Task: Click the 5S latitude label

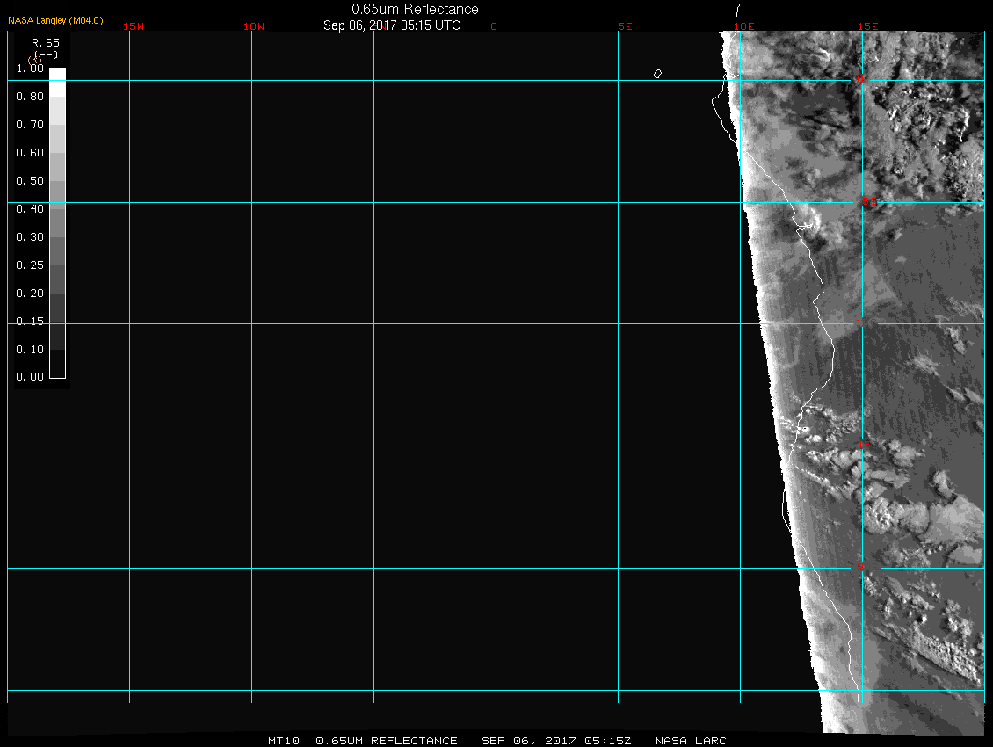Action: click(868, 203)
